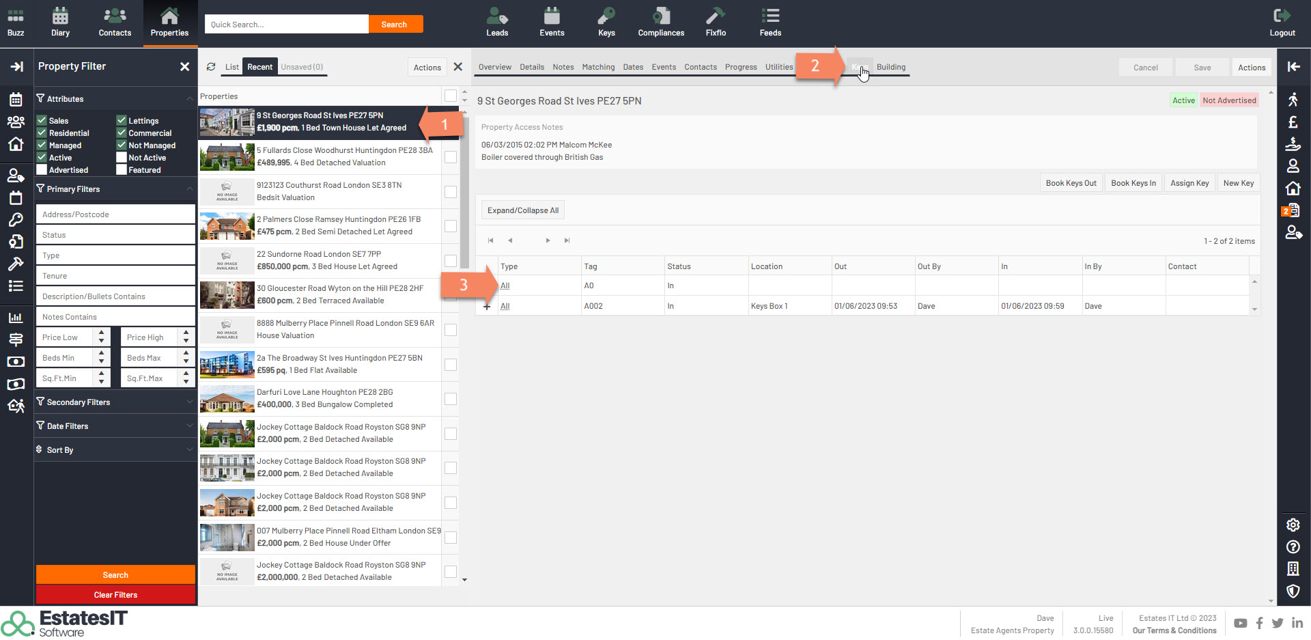Click the Address/Postcode filter field
The width and height of the screenshot is (1311, 640).
[115, 214]
